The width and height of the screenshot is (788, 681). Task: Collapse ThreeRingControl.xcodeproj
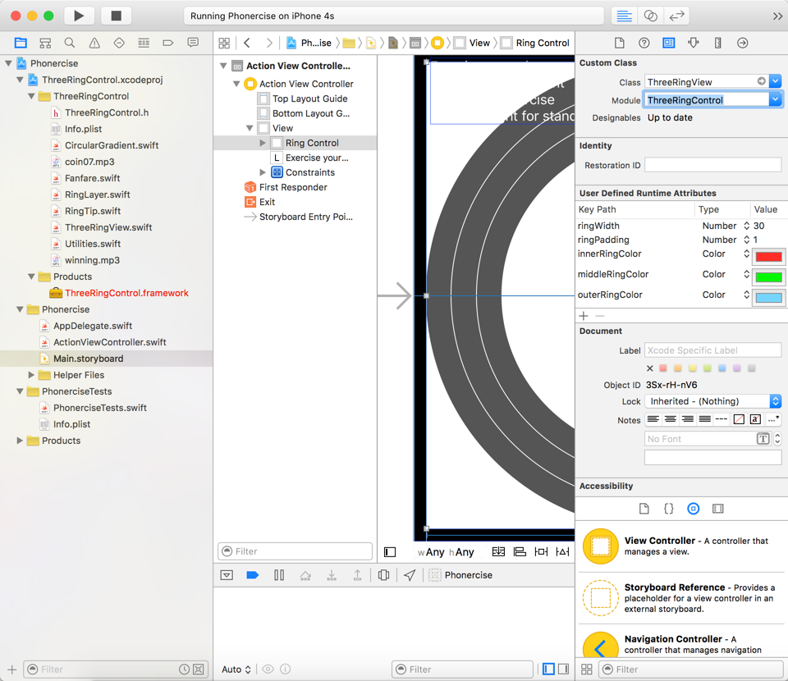pyautogui.click(x=20, y=80)
